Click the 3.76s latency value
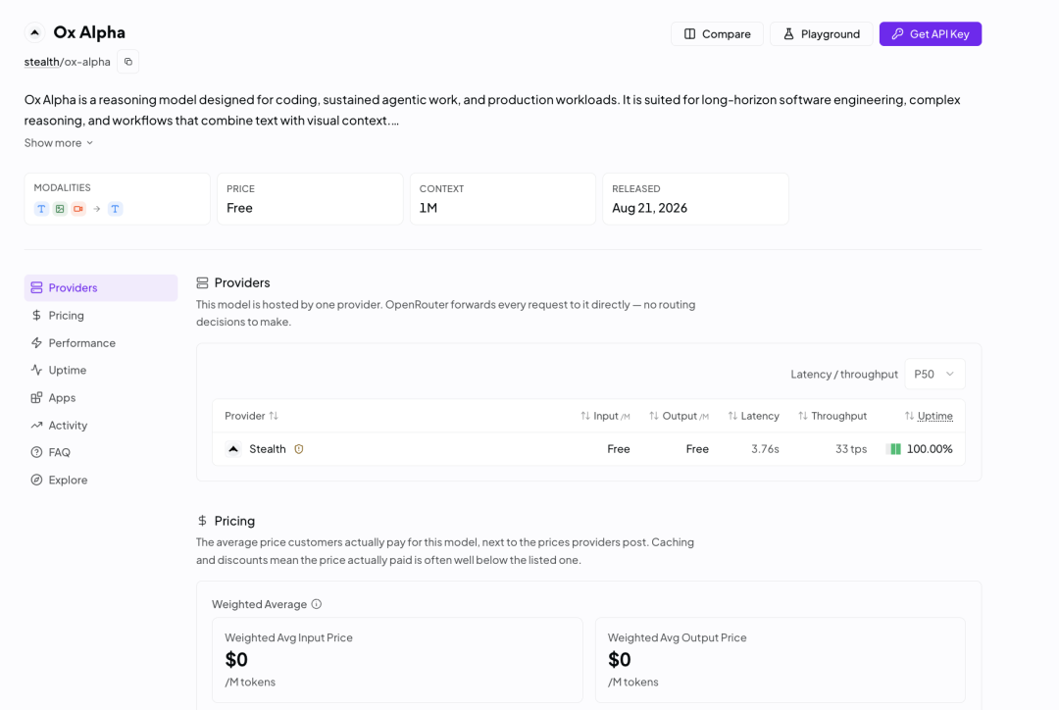 pyautogui.click(x=765, y=449)
